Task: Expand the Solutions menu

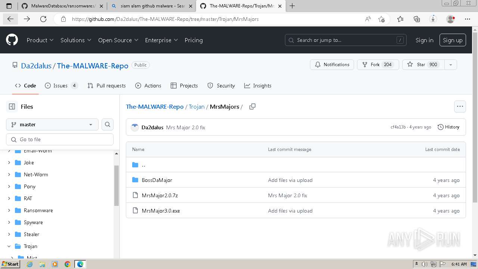Action: [76, 40]
